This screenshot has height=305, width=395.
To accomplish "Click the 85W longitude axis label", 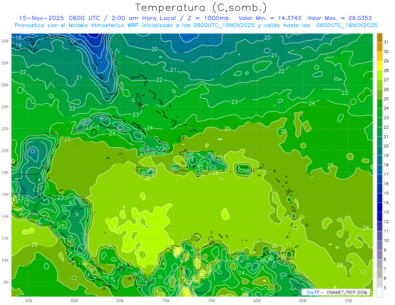I will 74,301.
